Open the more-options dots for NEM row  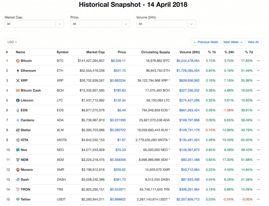pyautogui.click(x=258, y=160)
